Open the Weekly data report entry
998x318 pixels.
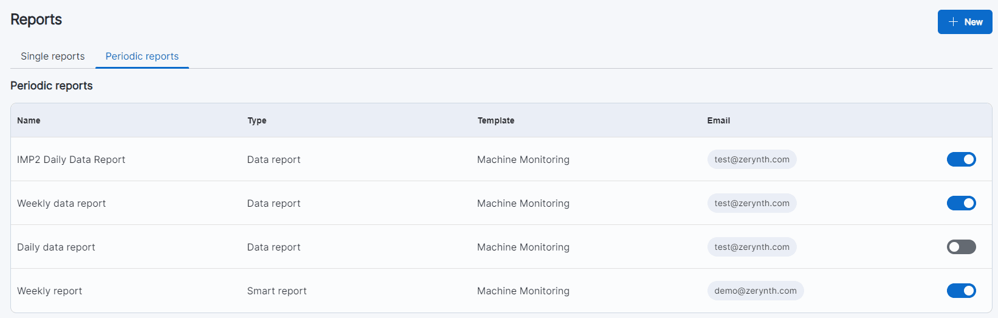pos(61,203)
